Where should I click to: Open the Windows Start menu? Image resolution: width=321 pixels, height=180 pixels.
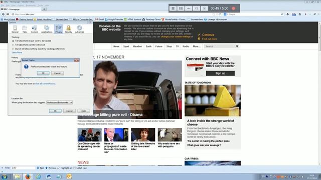coord(5,176)
